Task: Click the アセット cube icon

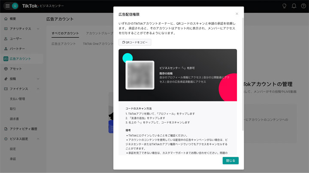Action: coord(6,69)
